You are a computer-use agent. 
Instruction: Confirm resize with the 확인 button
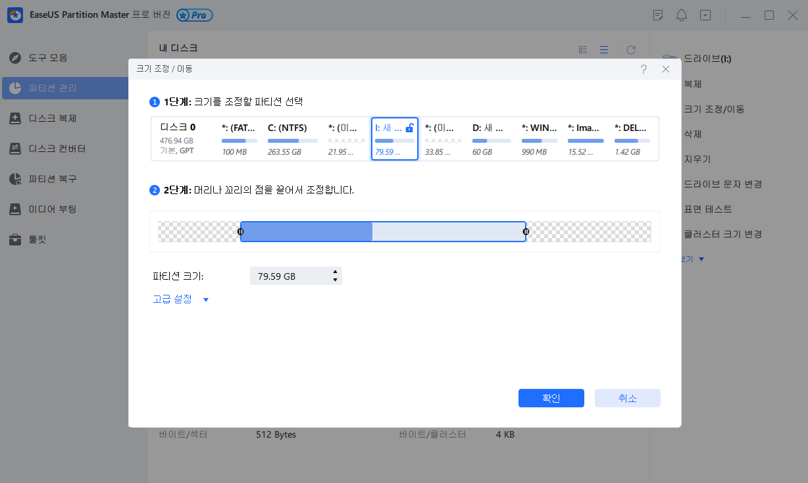click(x=551, y=397)
